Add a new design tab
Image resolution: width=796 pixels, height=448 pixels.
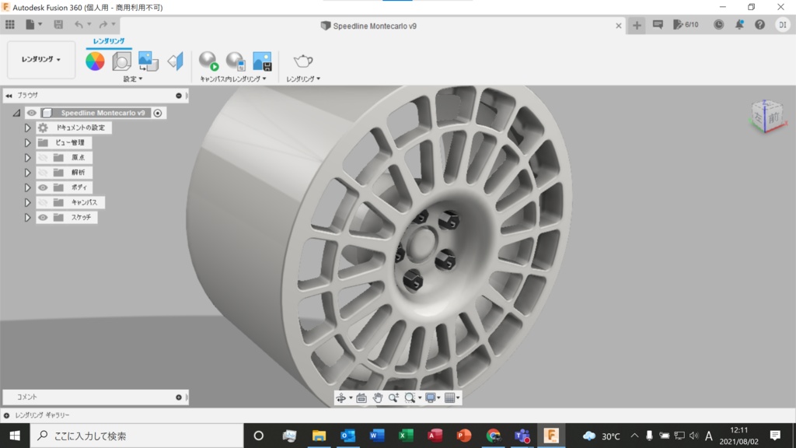(x=637, y=25)
